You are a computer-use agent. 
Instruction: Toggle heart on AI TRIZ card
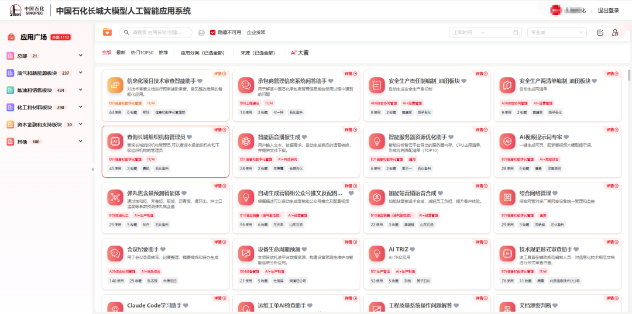[413, 249]
